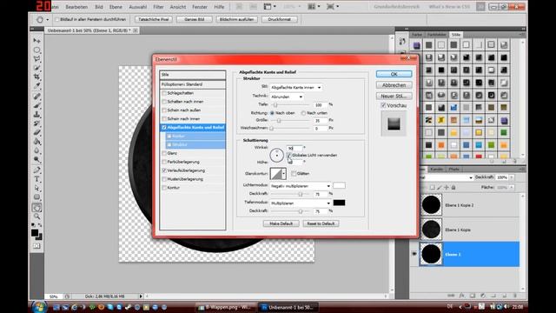Click the Winkel angle input field
556x313 pixels.
pyautogui.click(x=295, y=148)
